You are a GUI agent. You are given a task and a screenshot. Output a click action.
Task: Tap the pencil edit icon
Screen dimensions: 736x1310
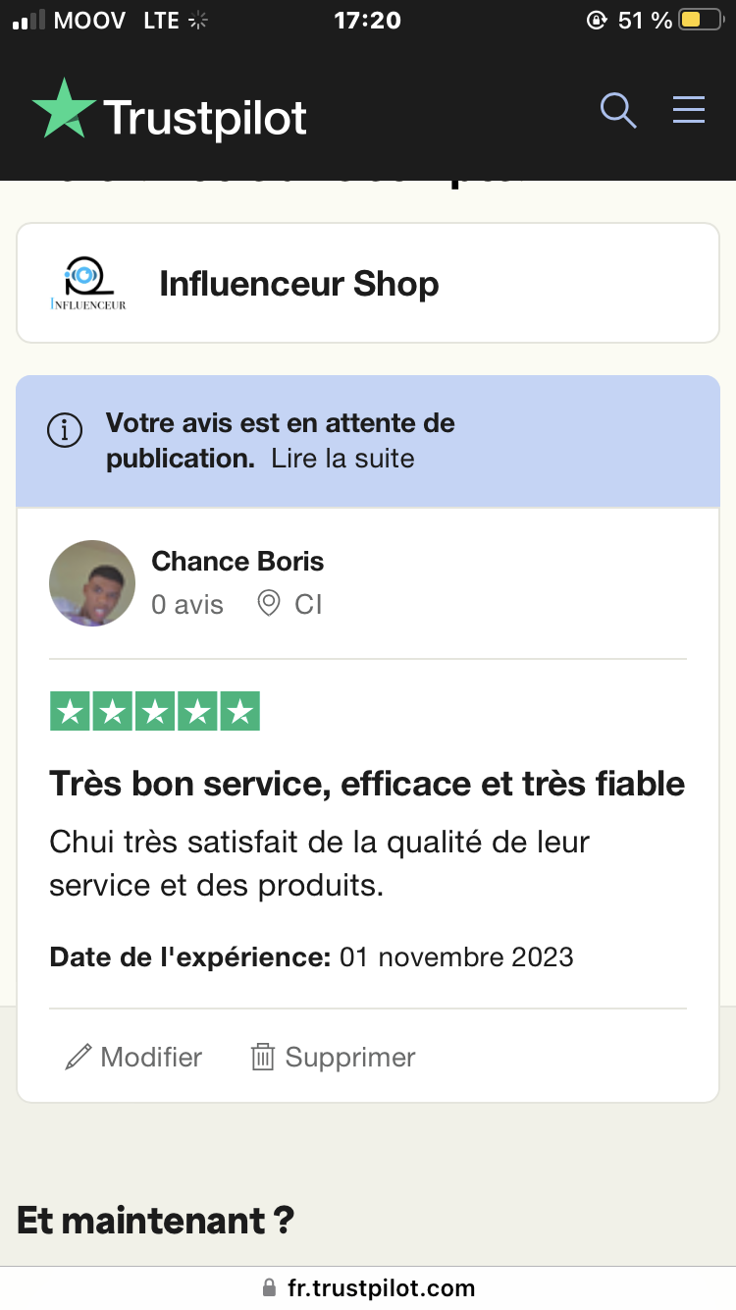point(78,1057)
